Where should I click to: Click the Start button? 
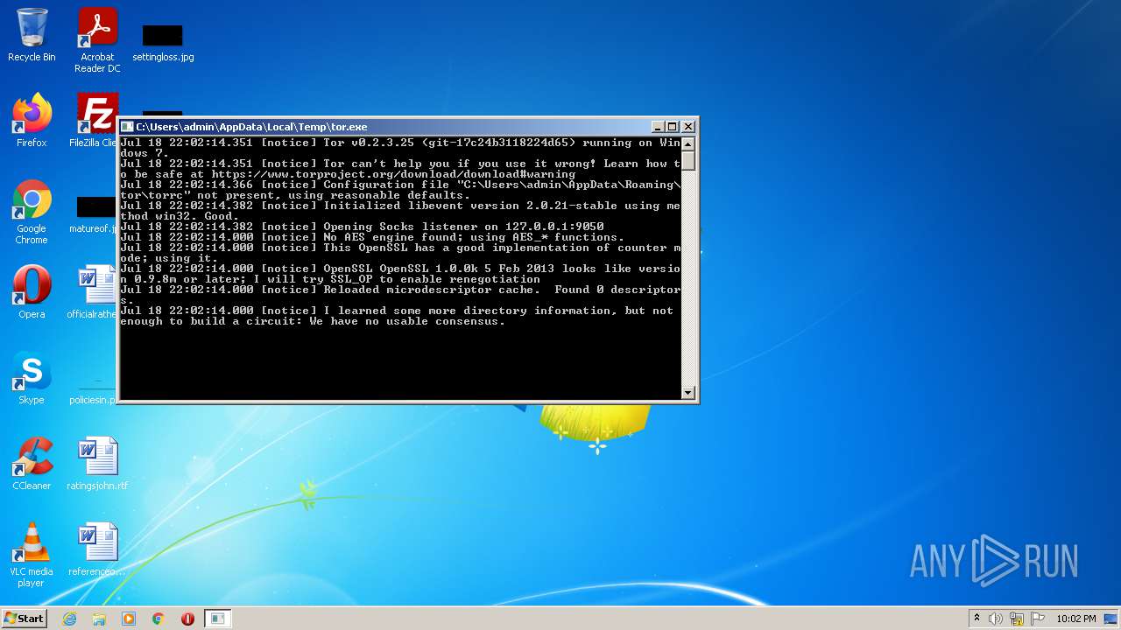[24, 619]
